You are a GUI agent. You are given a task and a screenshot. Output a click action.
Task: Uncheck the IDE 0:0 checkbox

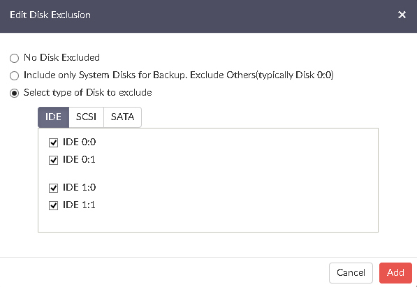[54, 142]
